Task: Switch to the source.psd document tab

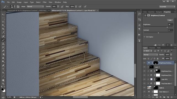Action: (27, 10)
